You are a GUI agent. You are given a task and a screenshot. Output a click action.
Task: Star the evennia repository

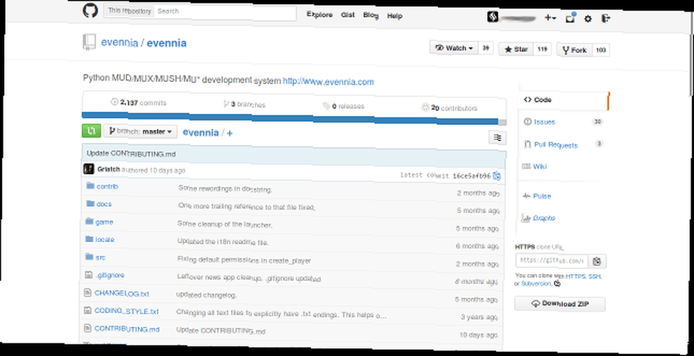click(x=516, y=49)
